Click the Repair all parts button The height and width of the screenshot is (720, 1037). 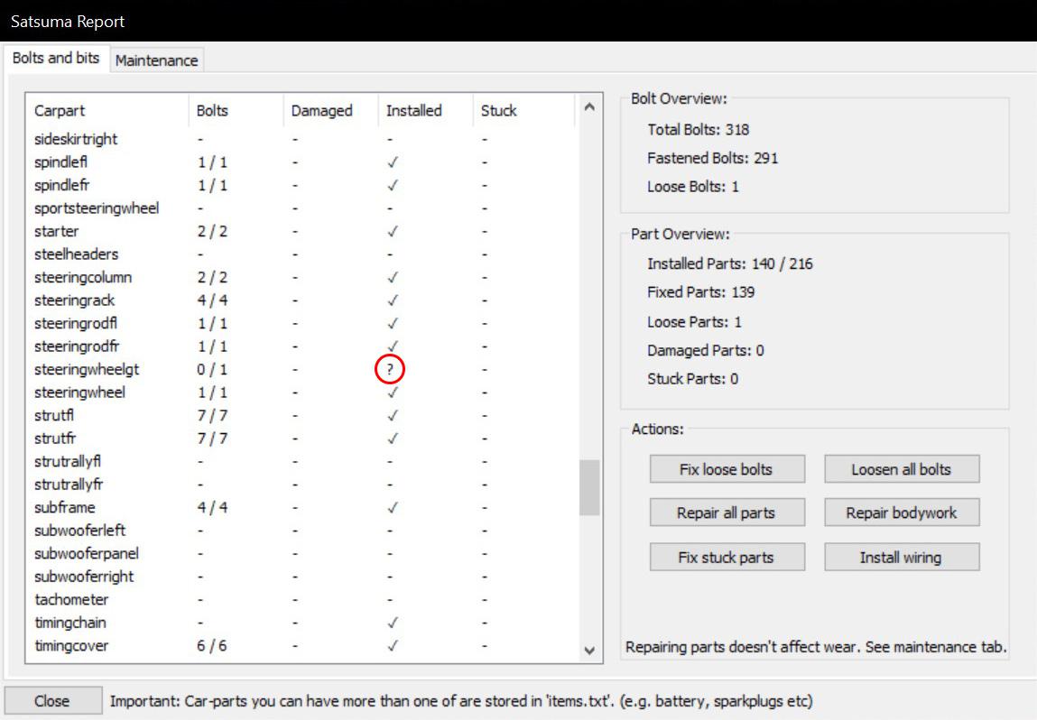tap(727, 513)
